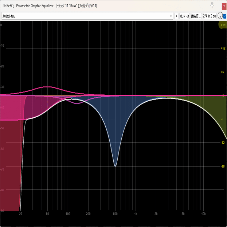Click the 編集(E)... button
Screen dimensions: 227x227
tap(196, 16)
